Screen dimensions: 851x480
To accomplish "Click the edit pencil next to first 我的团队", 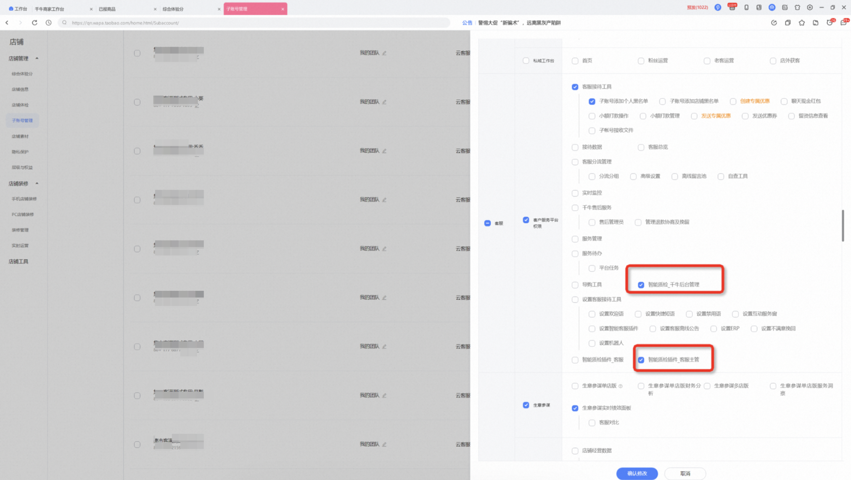I will coord(384,53).
